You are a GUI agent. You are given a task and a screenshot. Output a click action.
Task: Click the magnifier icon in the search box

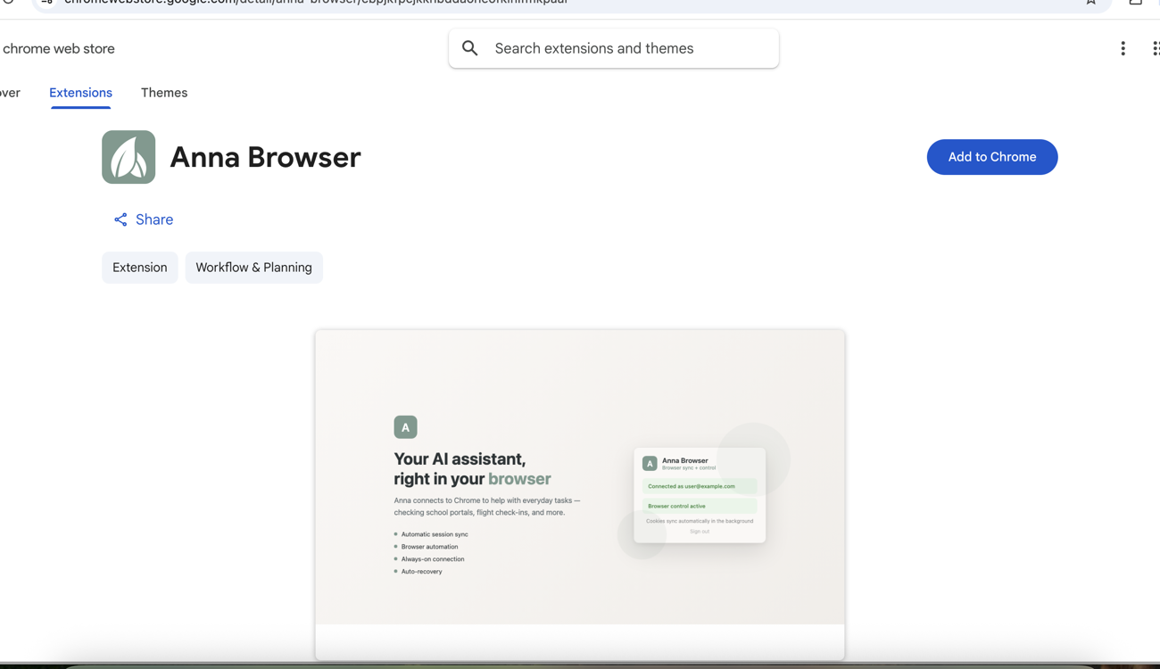[470, 48]
